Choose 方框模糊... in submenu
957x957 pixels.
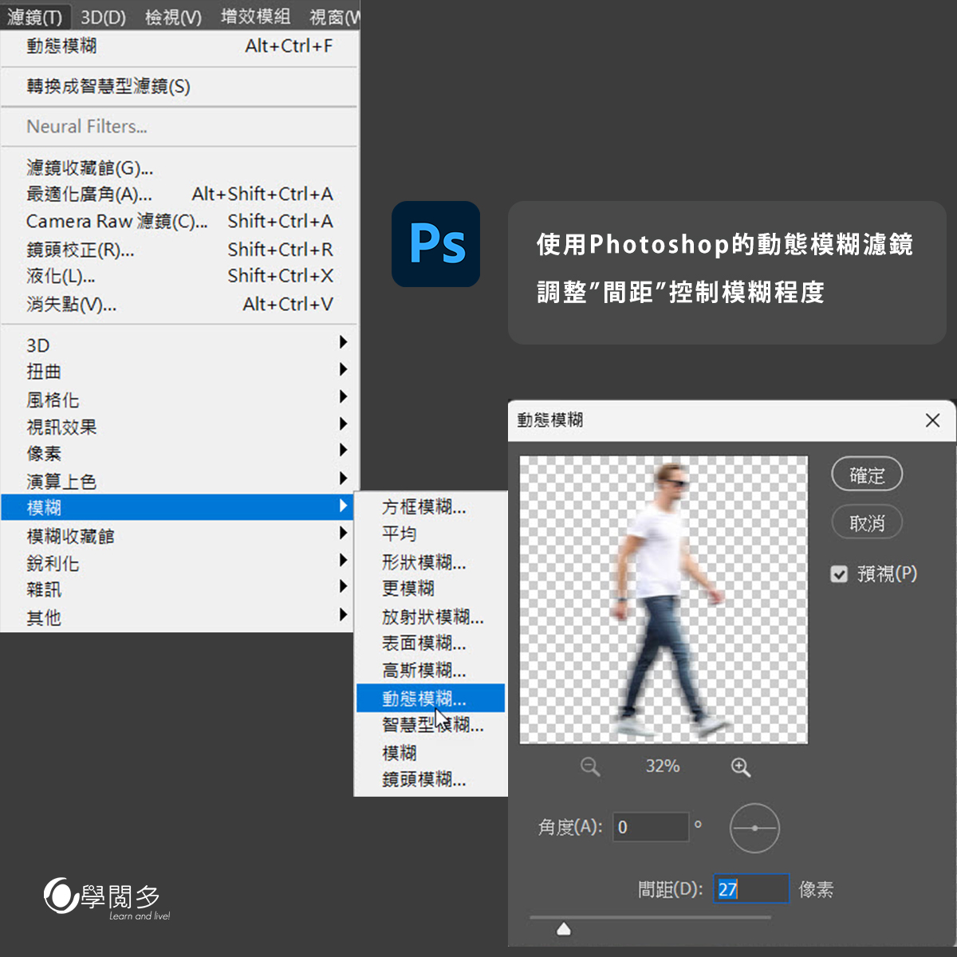click(431, 507)
